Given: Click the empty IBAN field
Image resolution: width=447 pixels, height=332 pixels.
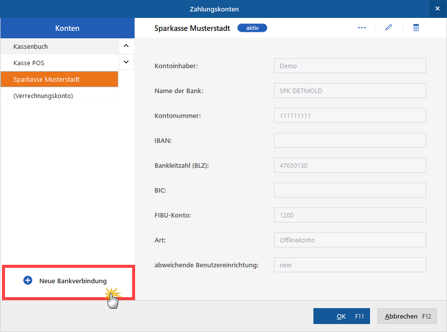Looking at the screenshot, I should click(350, 140).
